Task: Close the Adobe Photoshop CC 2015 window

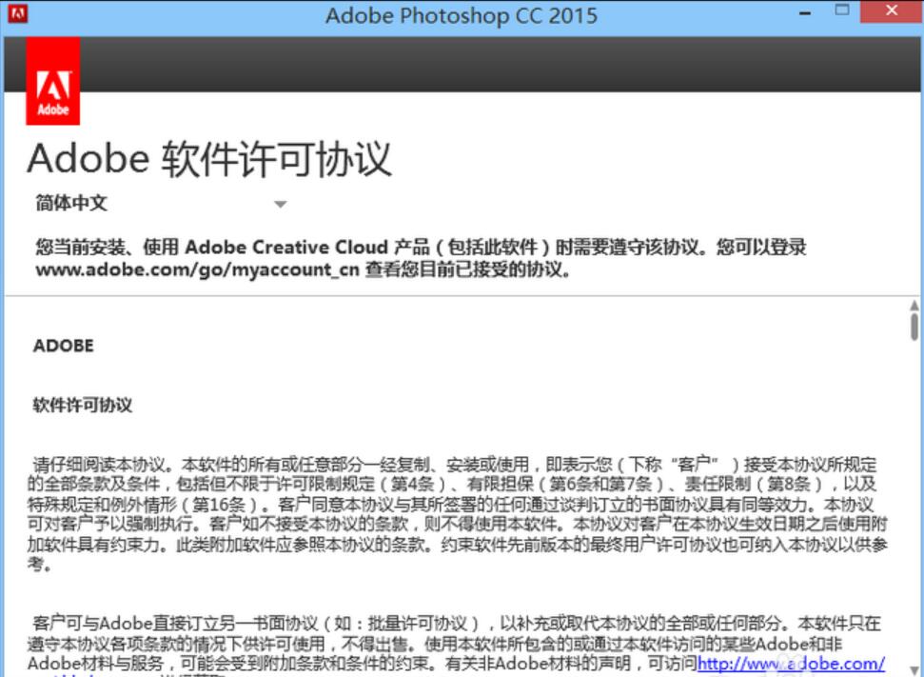Action: click(891, 11)
